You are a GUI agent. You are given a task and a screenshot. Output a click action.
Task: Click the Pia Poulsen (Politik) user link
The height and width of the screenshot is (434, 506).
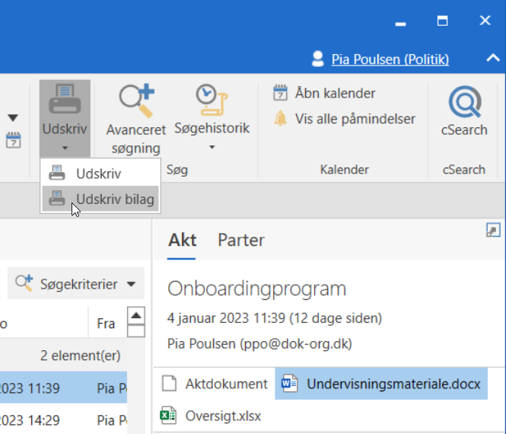(x=390, y=59)
